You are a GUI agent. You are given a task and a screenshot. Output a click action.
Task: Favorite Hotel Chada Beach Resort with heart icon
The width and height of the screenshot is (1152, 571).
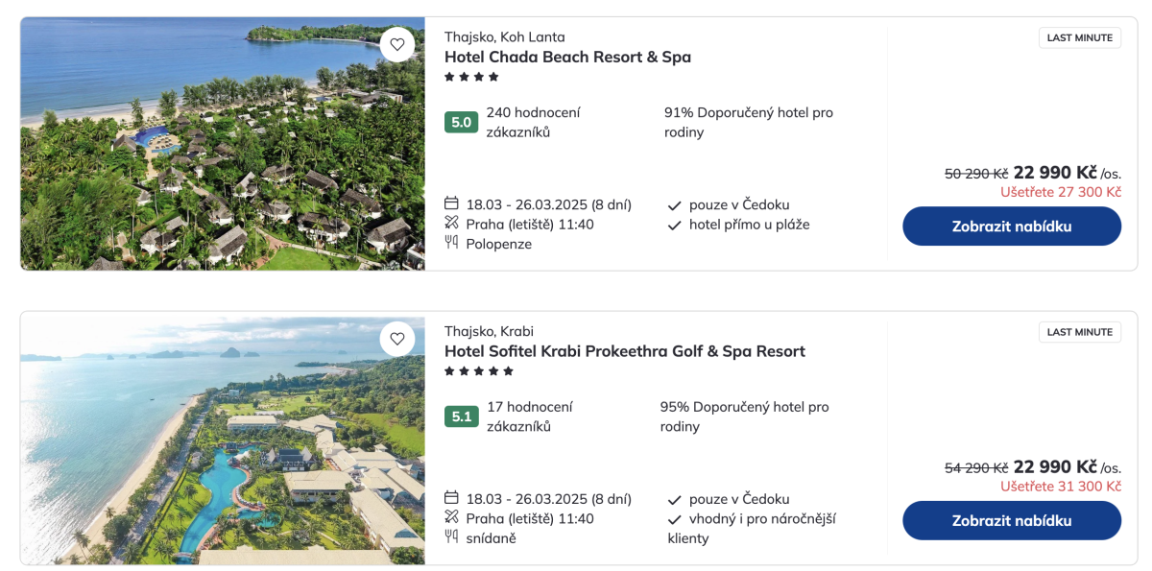pos(396,44)
